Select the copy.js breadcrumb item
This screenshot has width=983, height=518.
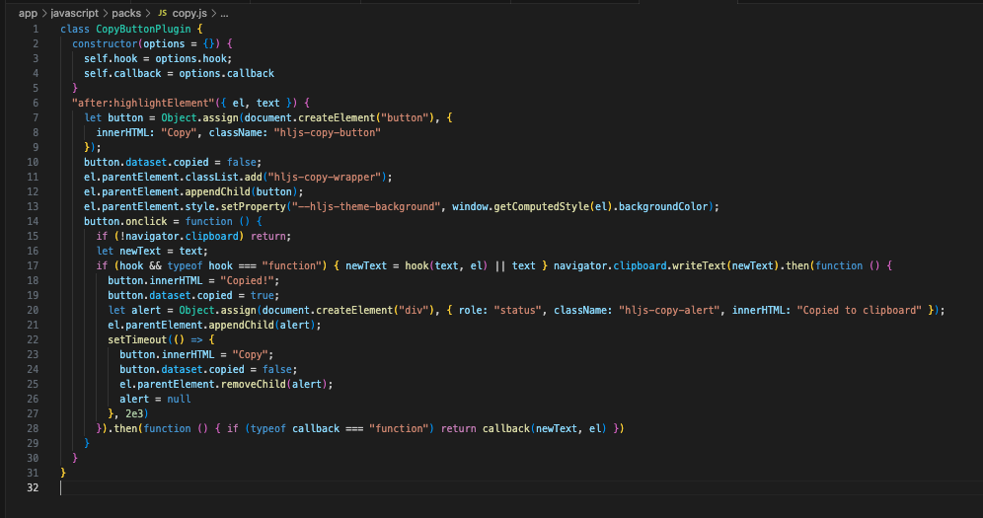point(189,13)
